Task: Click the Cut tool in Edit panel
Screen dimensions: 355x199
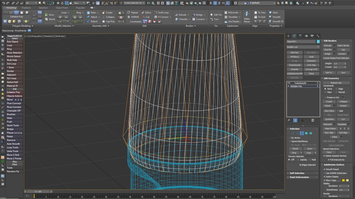Action: click(146, 17)
